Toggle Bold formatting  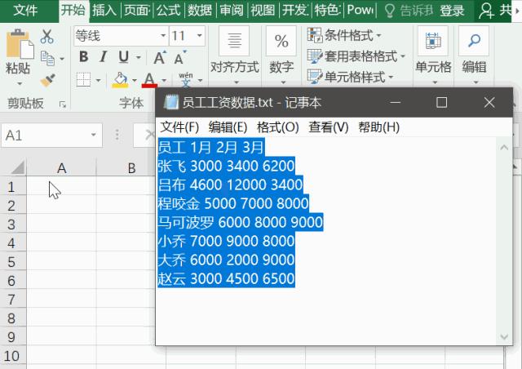pos(84,57)
